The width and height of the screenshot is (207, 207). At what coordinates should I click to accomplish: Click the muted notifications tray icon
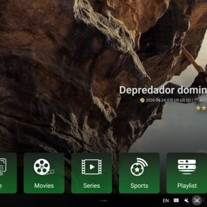186,200
